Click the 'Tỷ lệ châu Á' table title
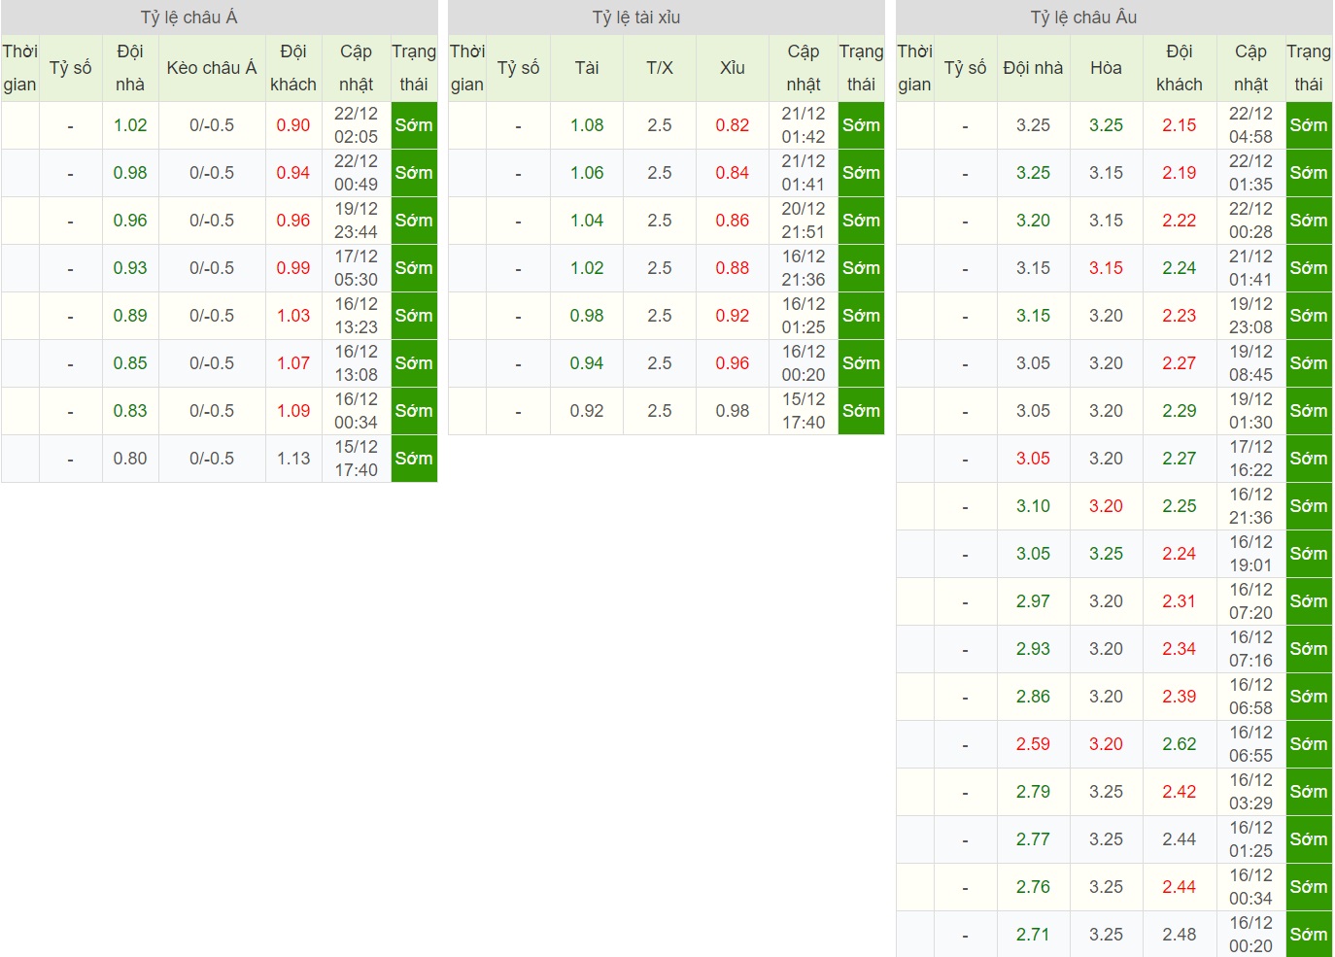The image size is (1335, 957). [189, 17]
